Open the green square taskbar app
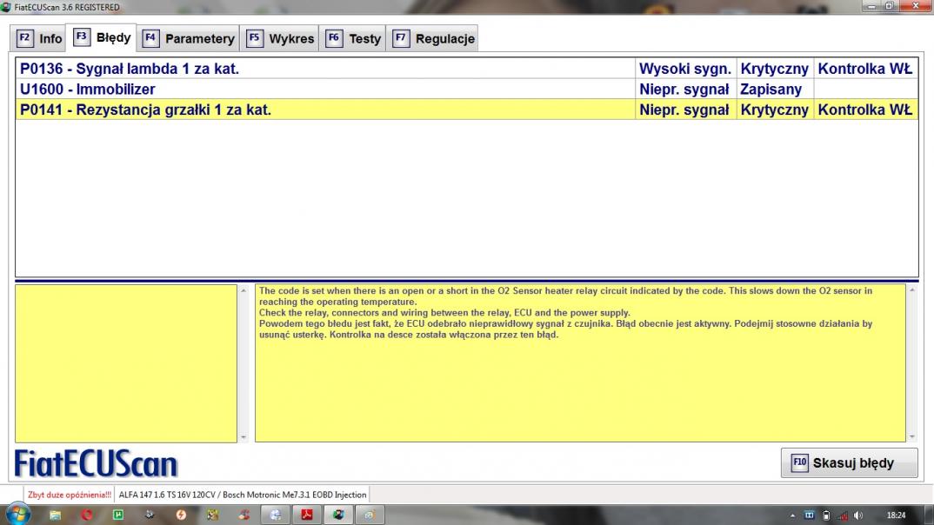This screenshot has height=525, width=934. 118,515
